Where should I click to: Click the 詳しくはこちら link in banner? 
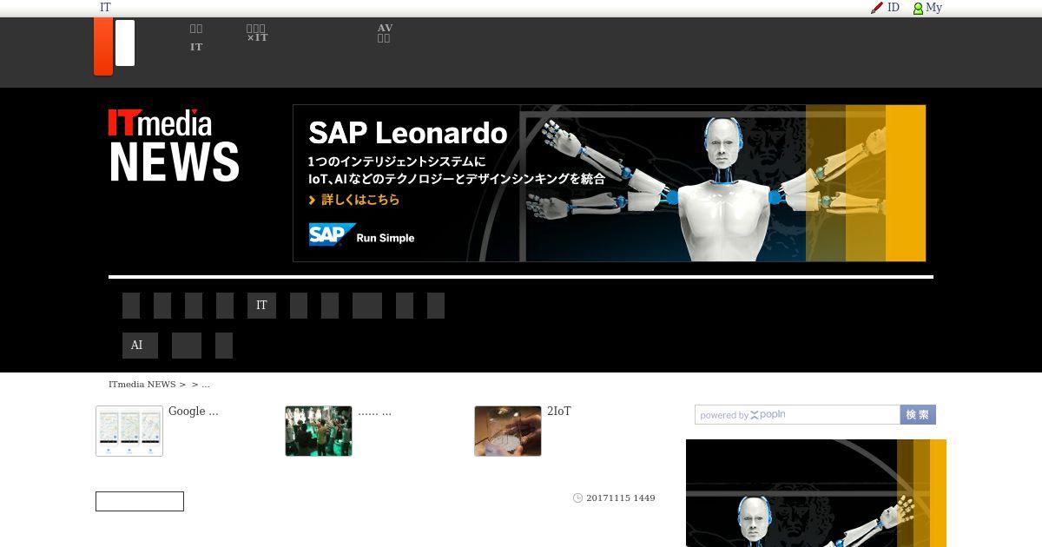354,200
